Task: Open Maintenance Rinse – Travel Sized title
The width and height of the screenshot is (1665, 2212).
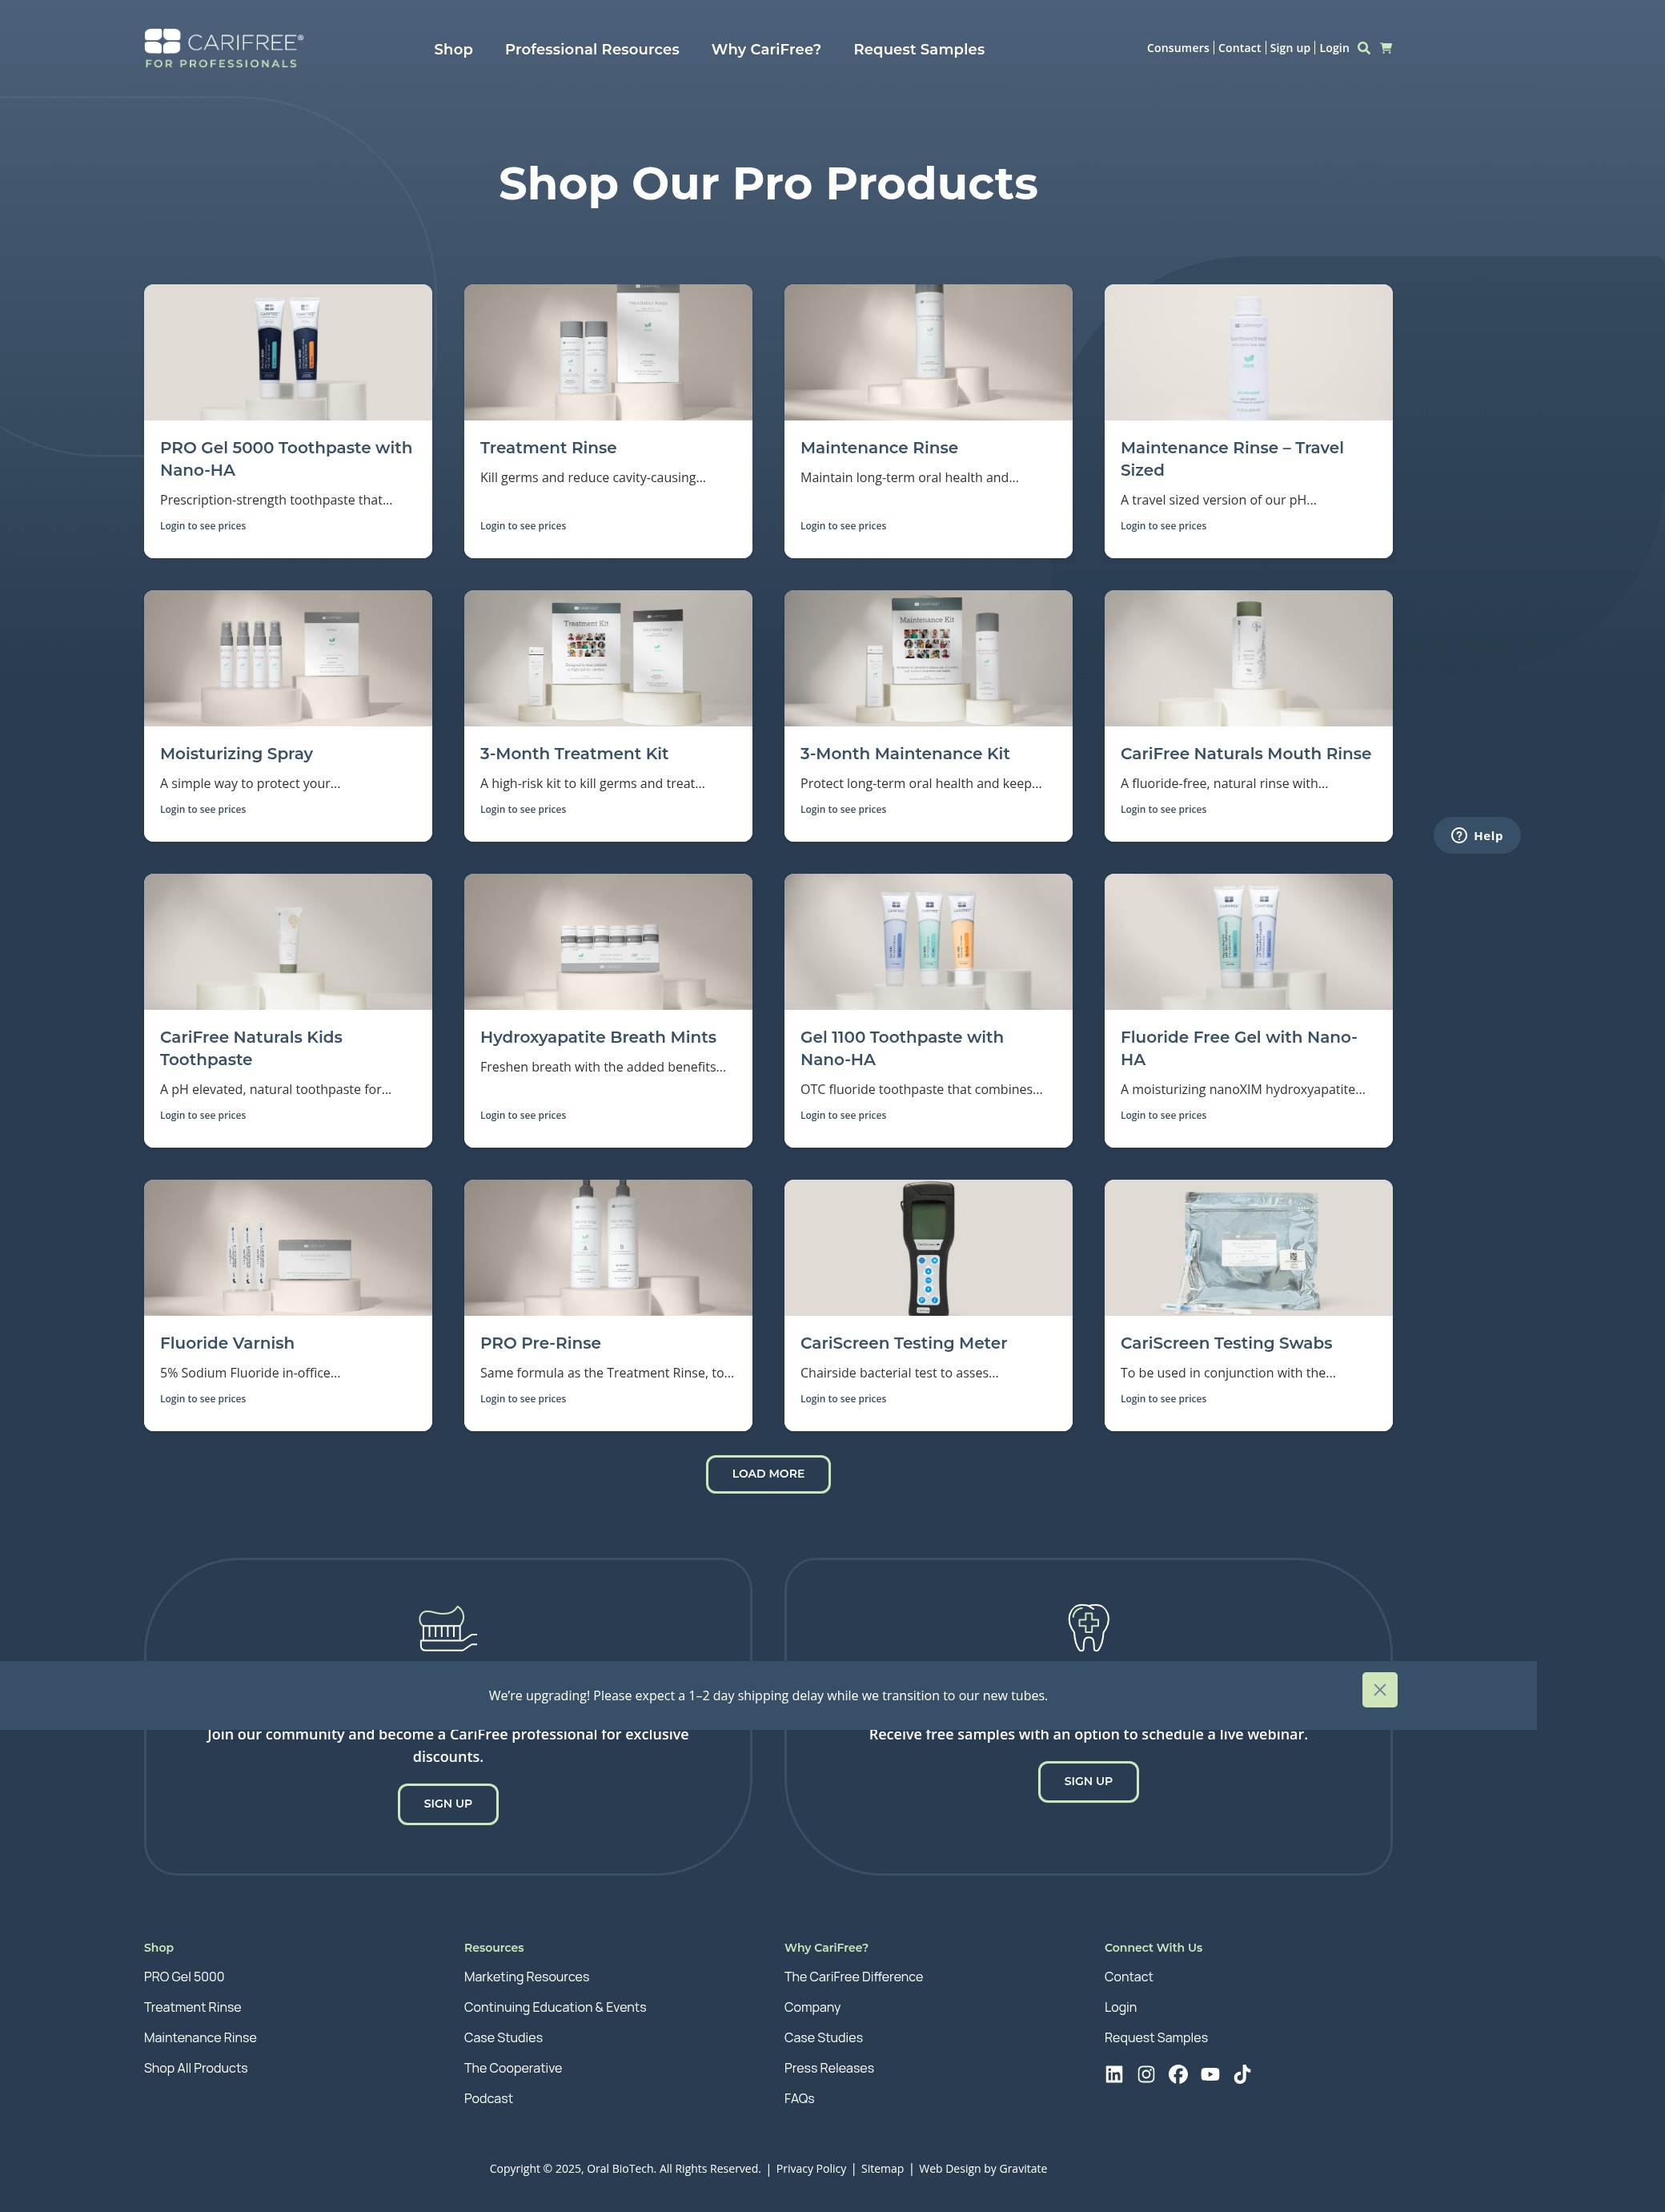Action: click(1231, 459)
